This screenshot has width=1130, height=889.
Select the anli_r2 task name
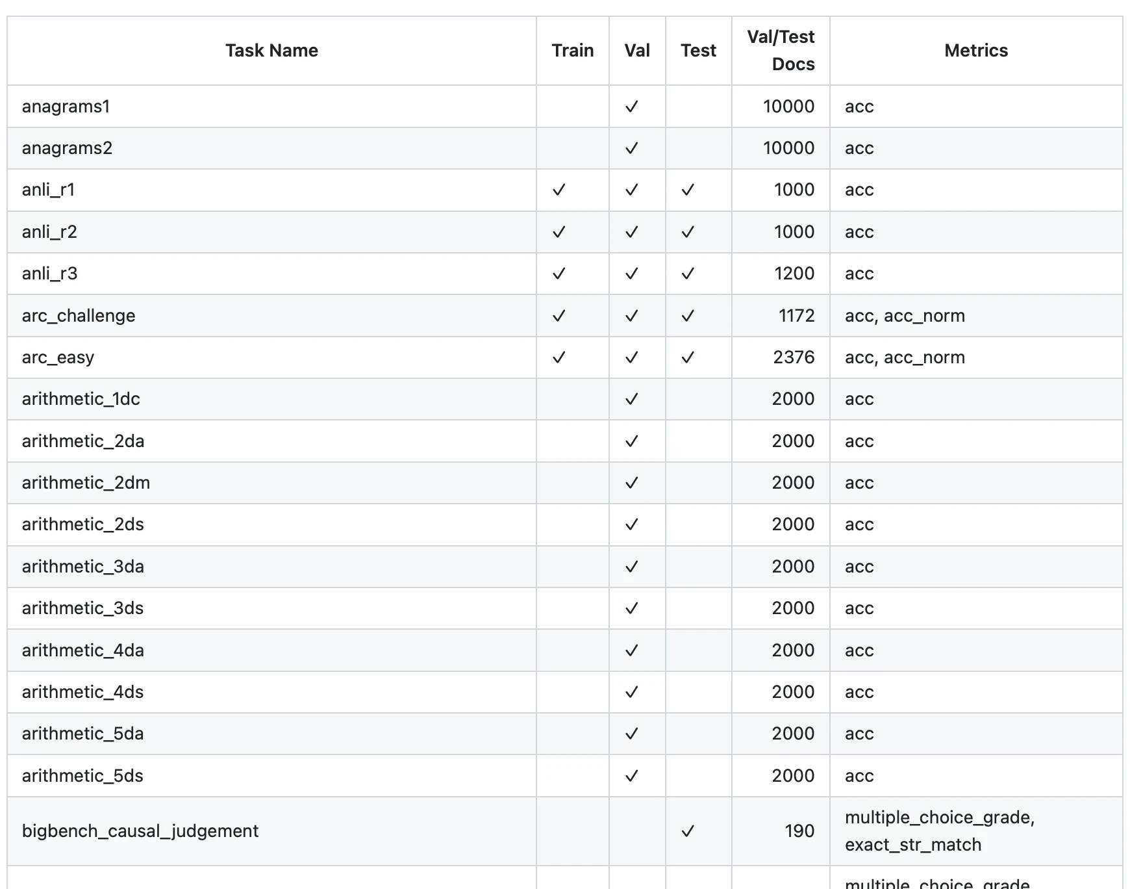point(49,232)
